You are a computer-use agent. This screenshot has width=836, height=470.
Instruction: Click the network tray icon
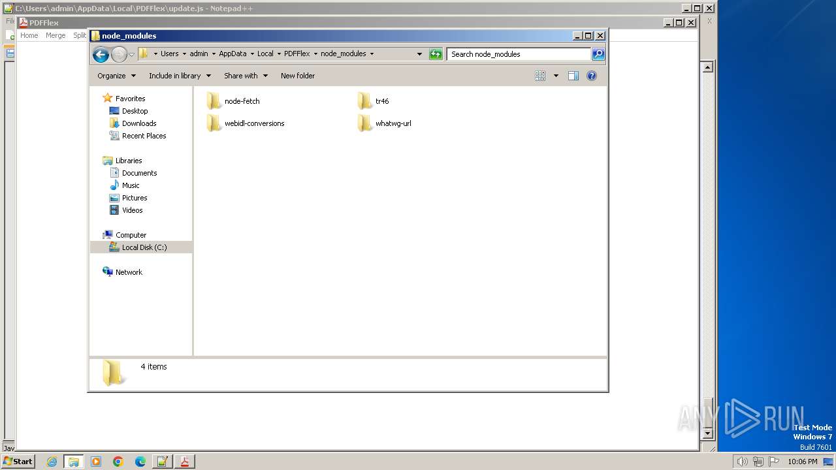coord(758,462)
